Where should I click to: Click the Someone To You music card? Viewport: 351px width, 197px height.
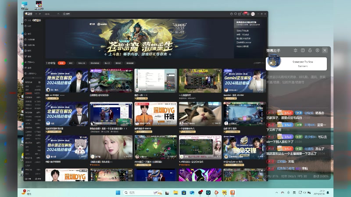[297, 63]
